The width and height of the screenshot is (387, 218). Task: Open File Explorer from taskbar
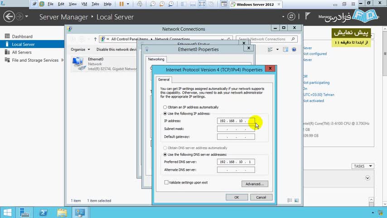62,213
